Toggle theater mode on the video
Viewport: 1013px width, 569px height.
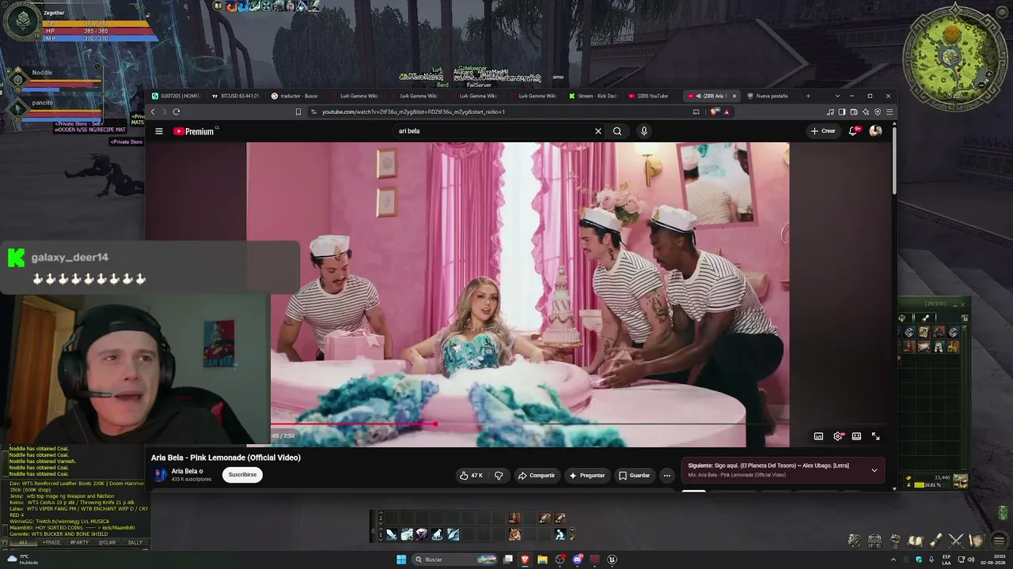(x=856, y=436)
